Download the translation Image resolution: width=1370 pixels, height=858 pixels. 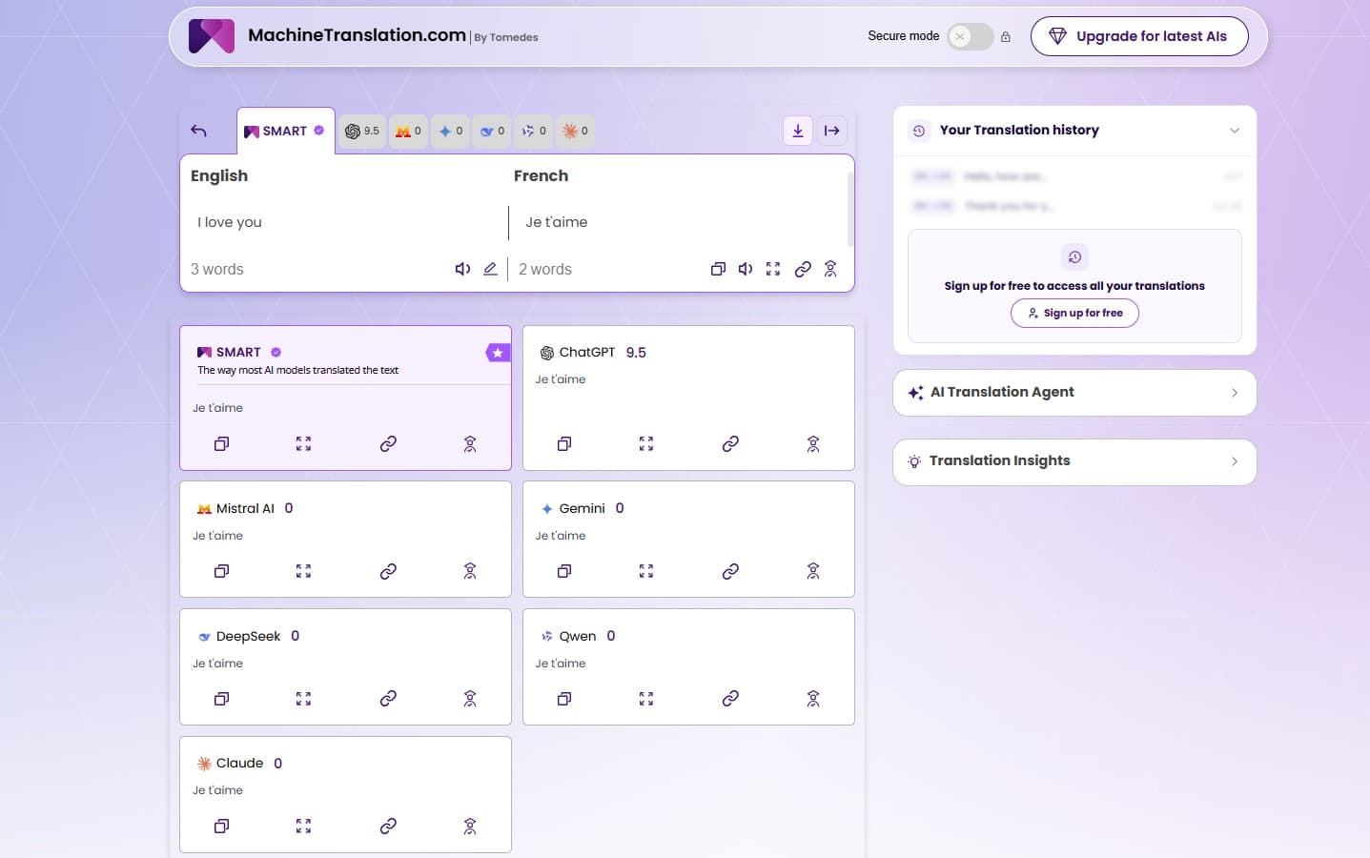[798, 131]
